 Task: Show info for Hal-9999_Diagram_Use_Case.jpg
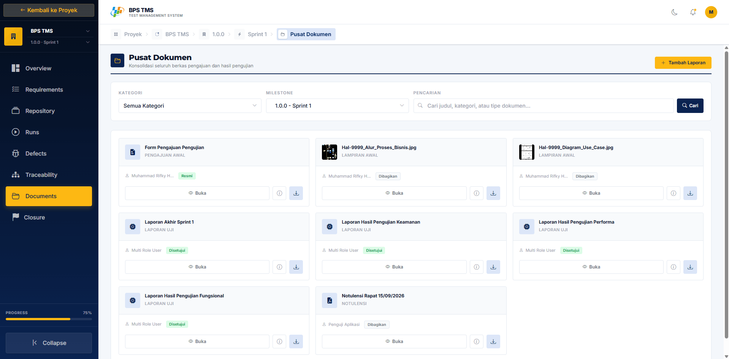tap(674, 193)
